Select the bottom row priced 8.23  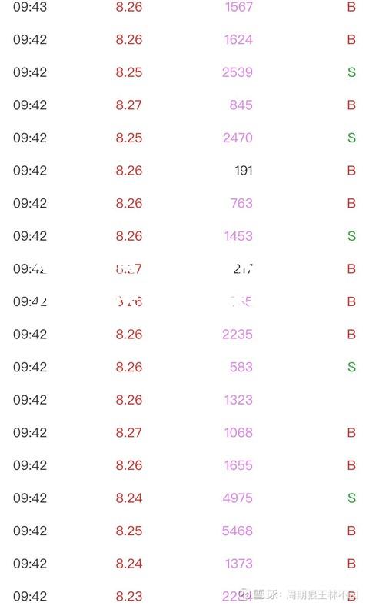point(184,595)
